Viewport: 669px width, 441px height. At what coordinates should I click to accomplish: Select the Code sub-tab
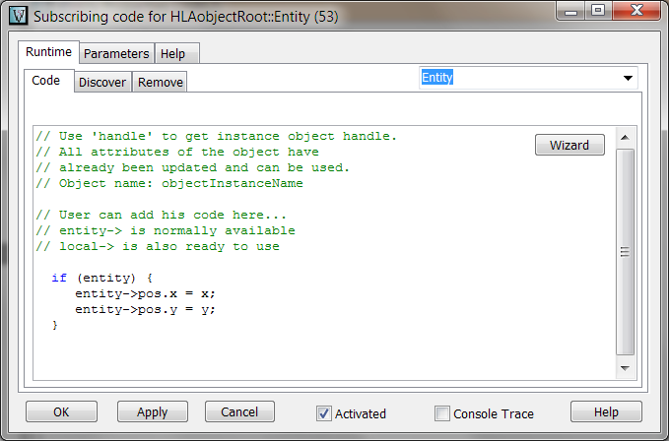[x=46, y=82]
